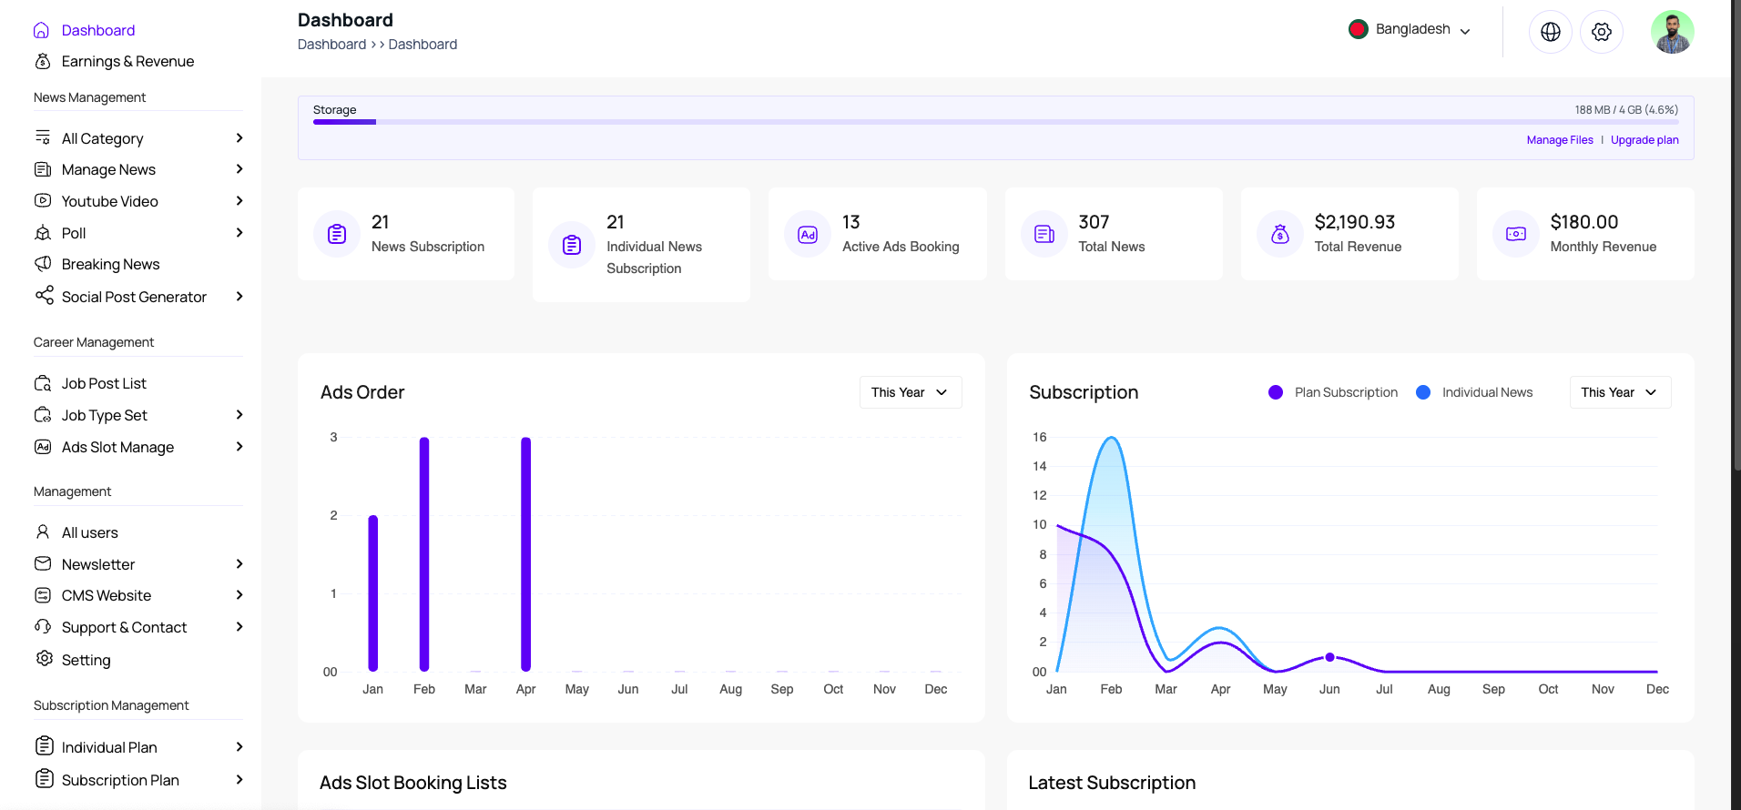This screenshot has height=810, width=1741.
Task: Click the 307 Total News value
Action: pos(1094,222)
